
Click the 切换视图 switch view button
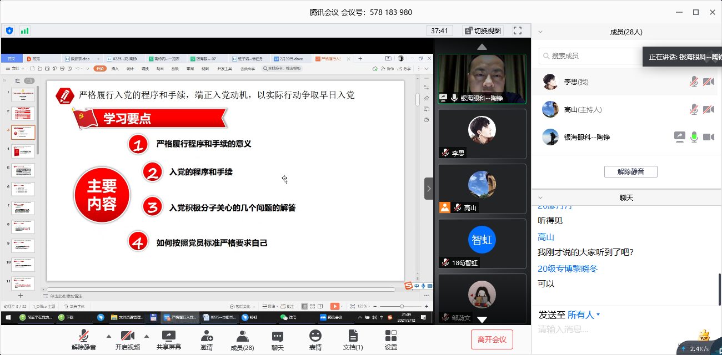click(483, 31)
